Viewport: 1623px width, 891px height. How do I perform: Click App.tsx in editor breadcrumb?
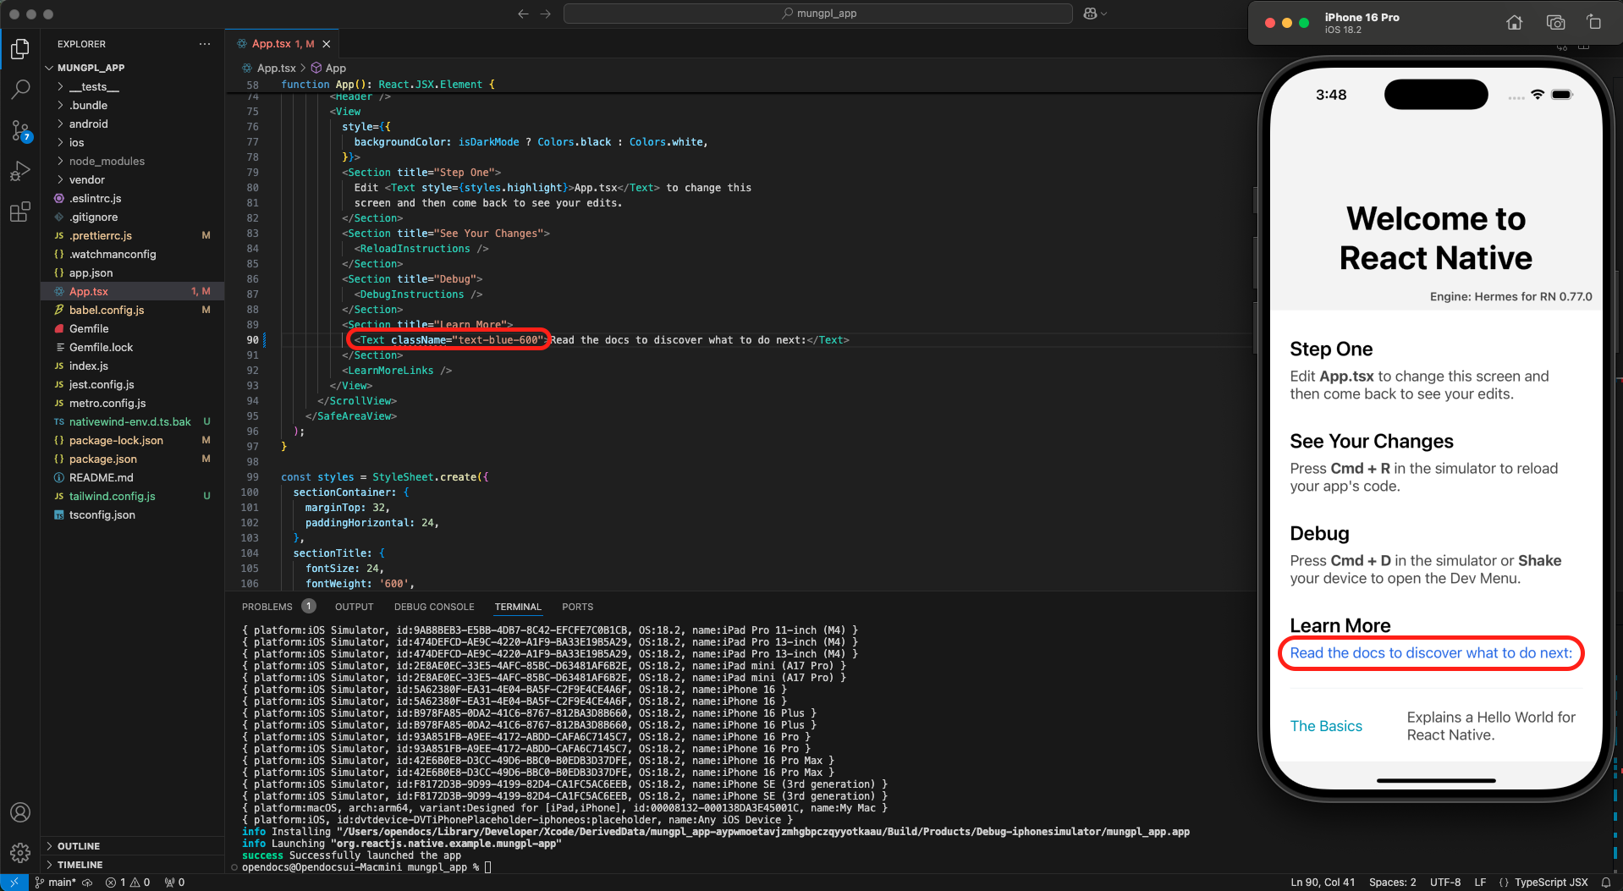pyautogui.click(x=276, y=68)
